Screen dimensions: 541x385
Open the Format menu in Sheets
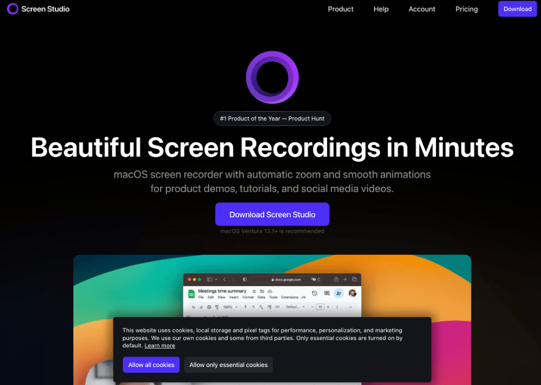[x=248, y=297]
